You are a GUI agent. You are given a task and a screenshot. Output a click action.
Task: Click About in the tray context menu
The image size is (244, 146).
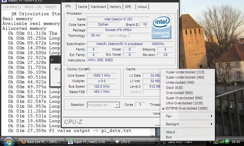tap(187, 132)
